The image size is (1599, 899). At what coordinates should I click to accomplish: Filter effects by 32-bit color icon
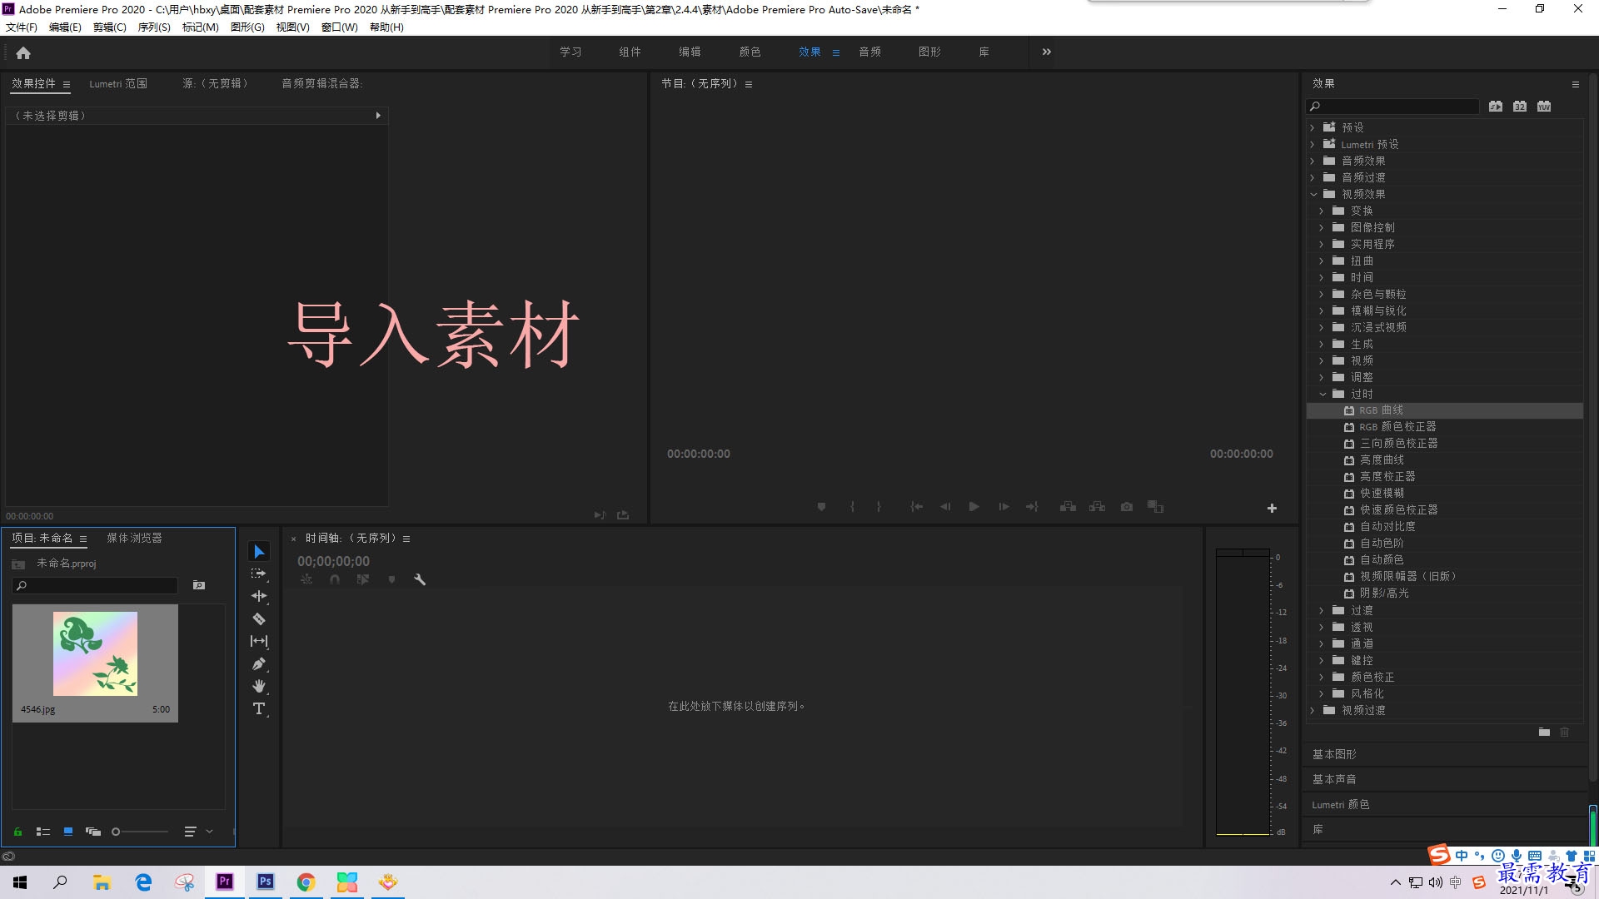1520,107
